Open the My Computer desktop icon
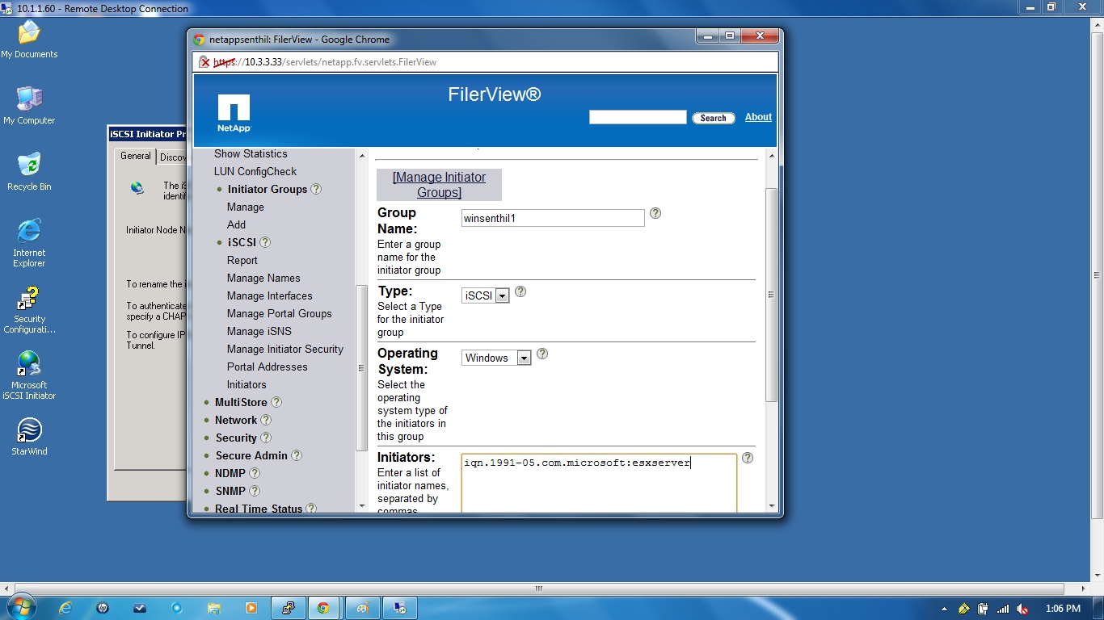Screen dimensions: 1104x620 [29, 106]
